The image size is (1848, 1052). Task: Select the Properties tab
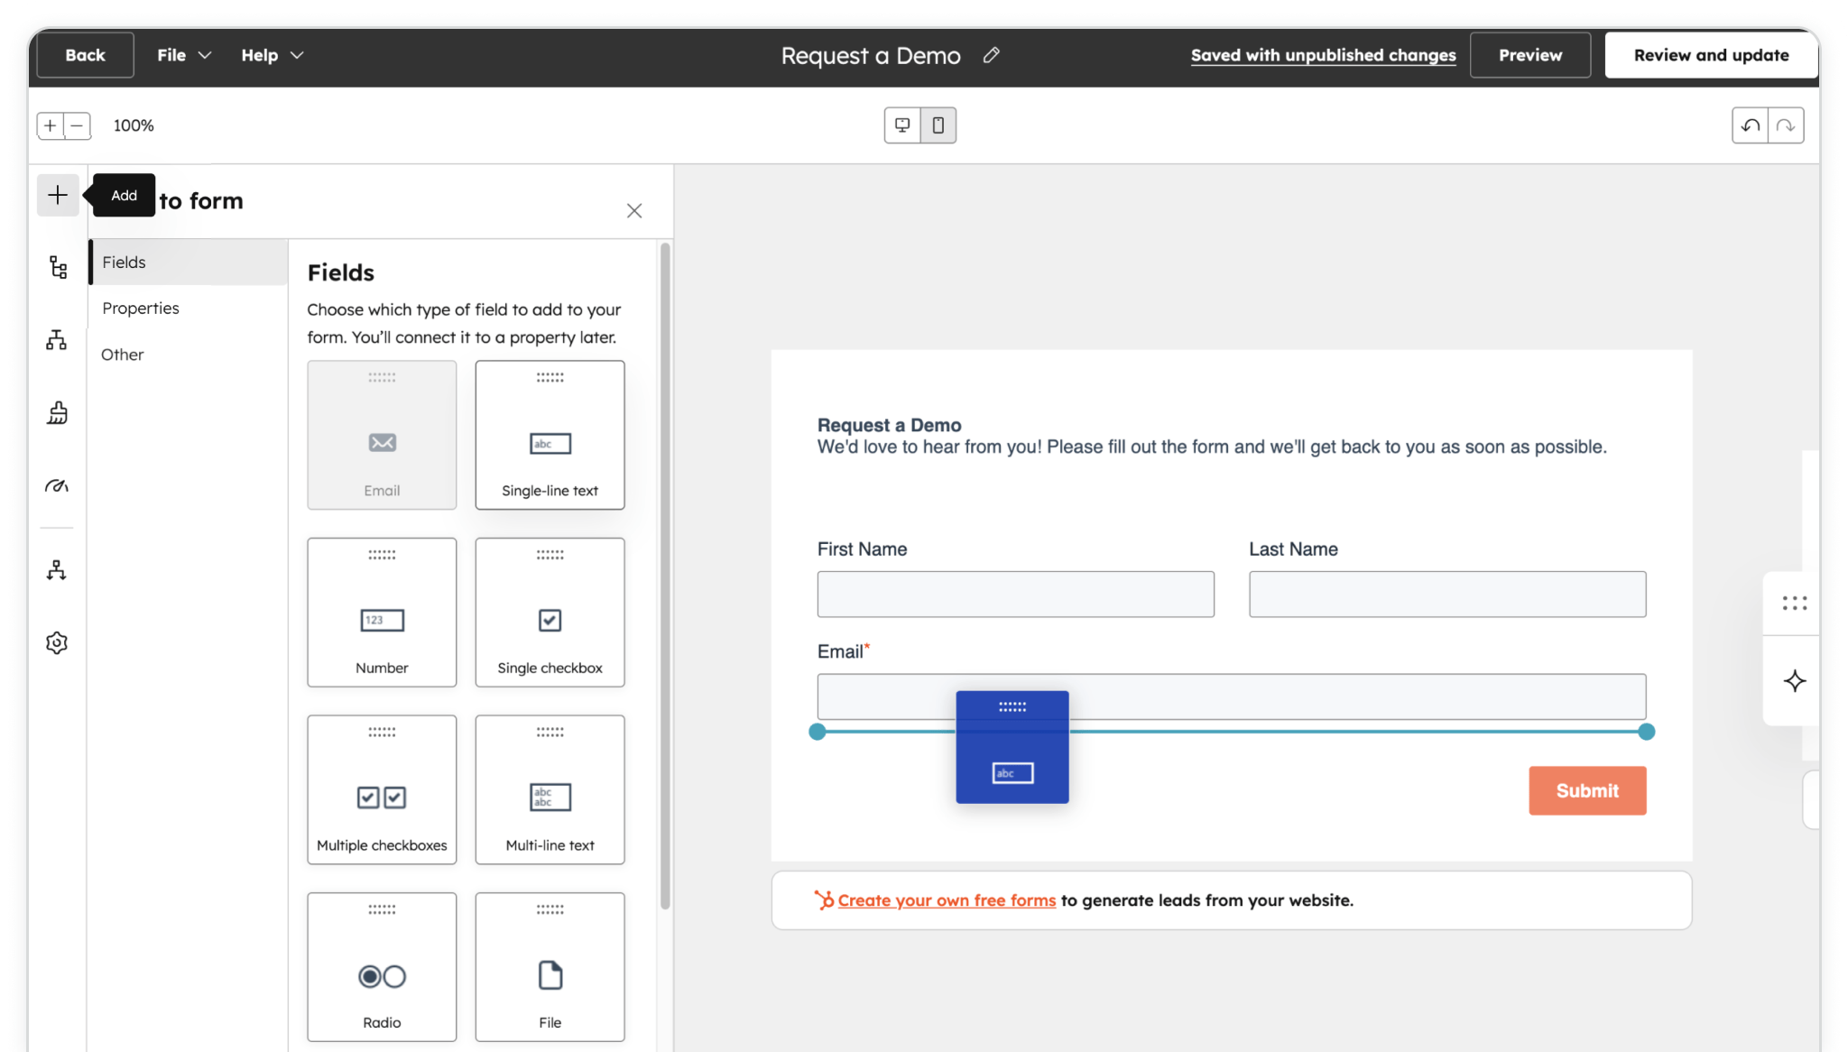click(x=141, y=309)
